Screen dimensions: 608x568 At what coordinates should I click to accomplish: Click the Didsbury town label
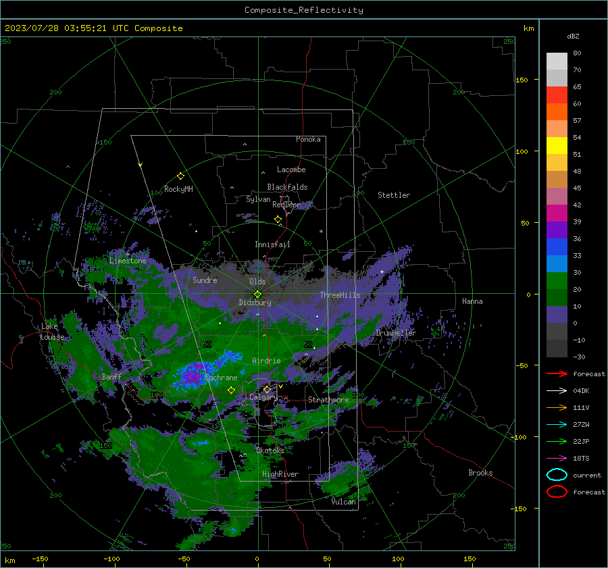click(255, 303)
